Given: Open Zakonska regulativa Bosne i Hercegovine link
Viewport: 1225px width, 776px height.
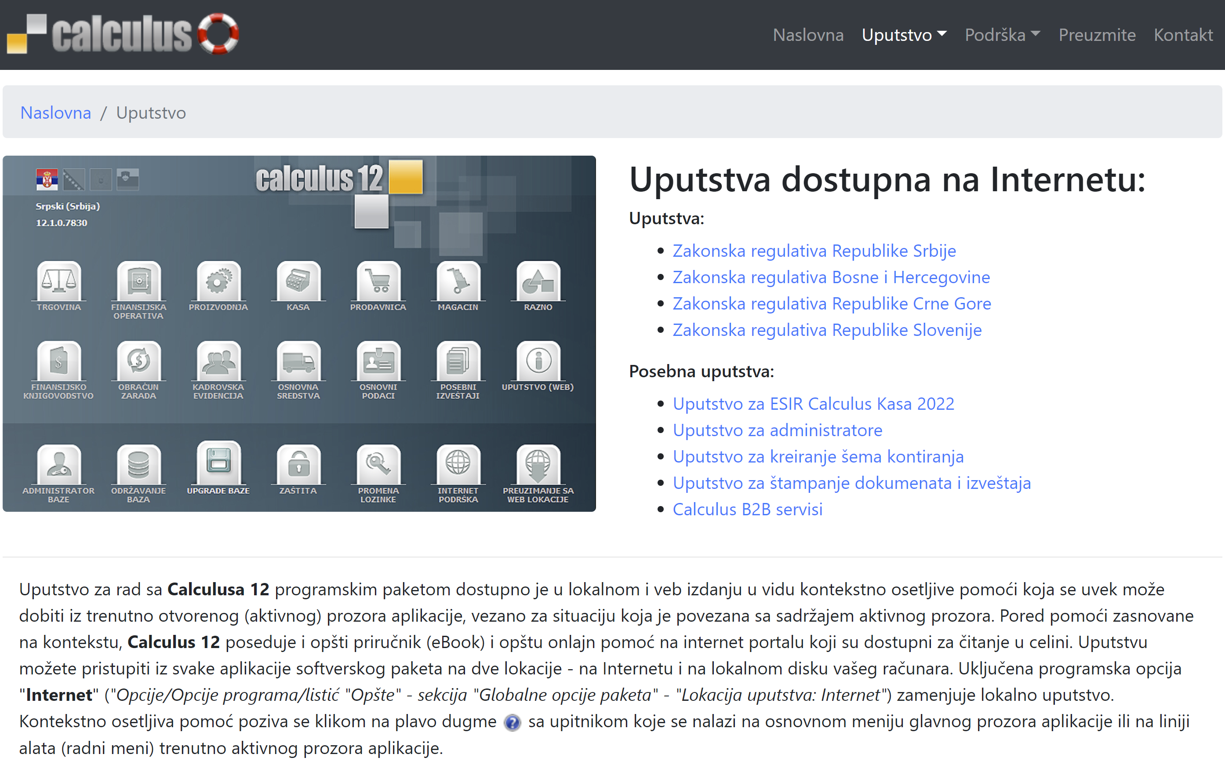Looking at the screenshot, I should 831,277.
